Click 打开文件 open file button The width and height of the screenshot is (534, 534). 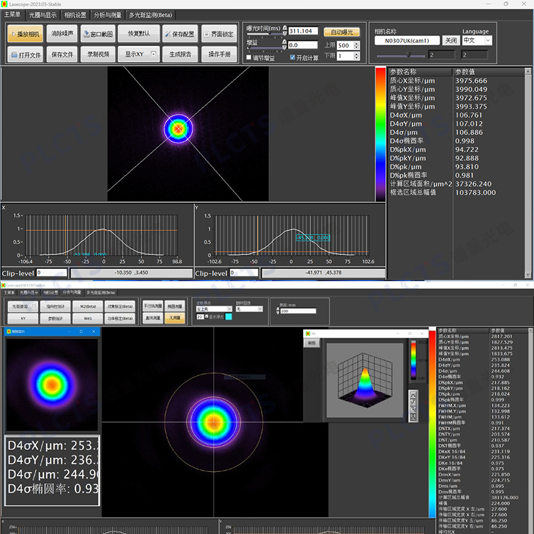(x=25, y=54)
